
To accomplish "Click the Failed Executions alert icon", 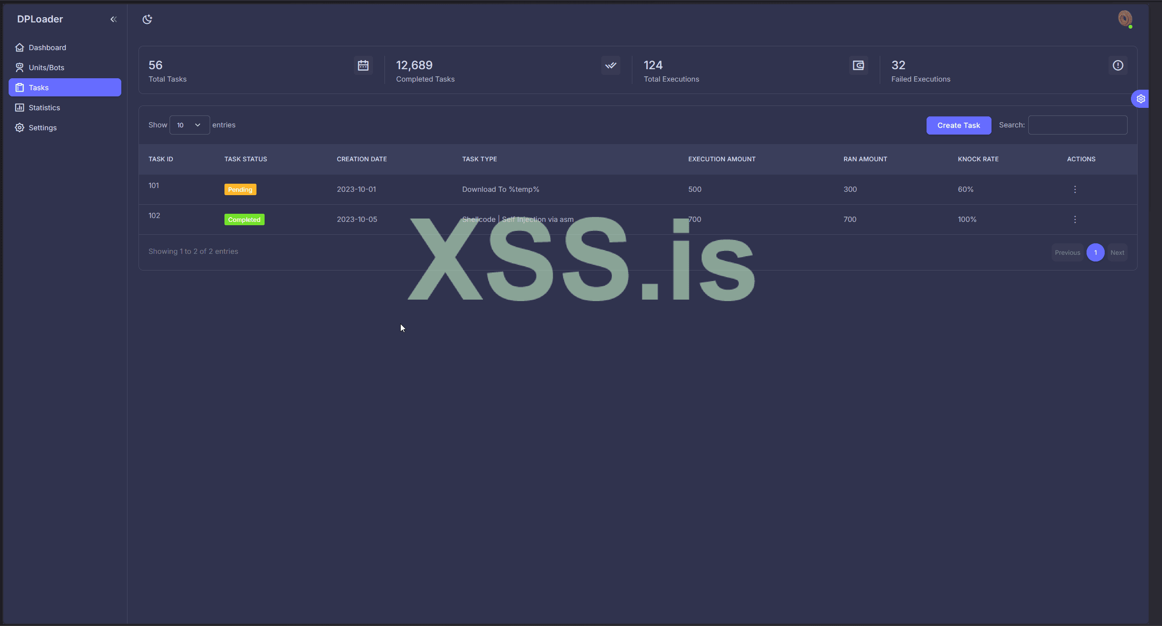I will 1118,65.
